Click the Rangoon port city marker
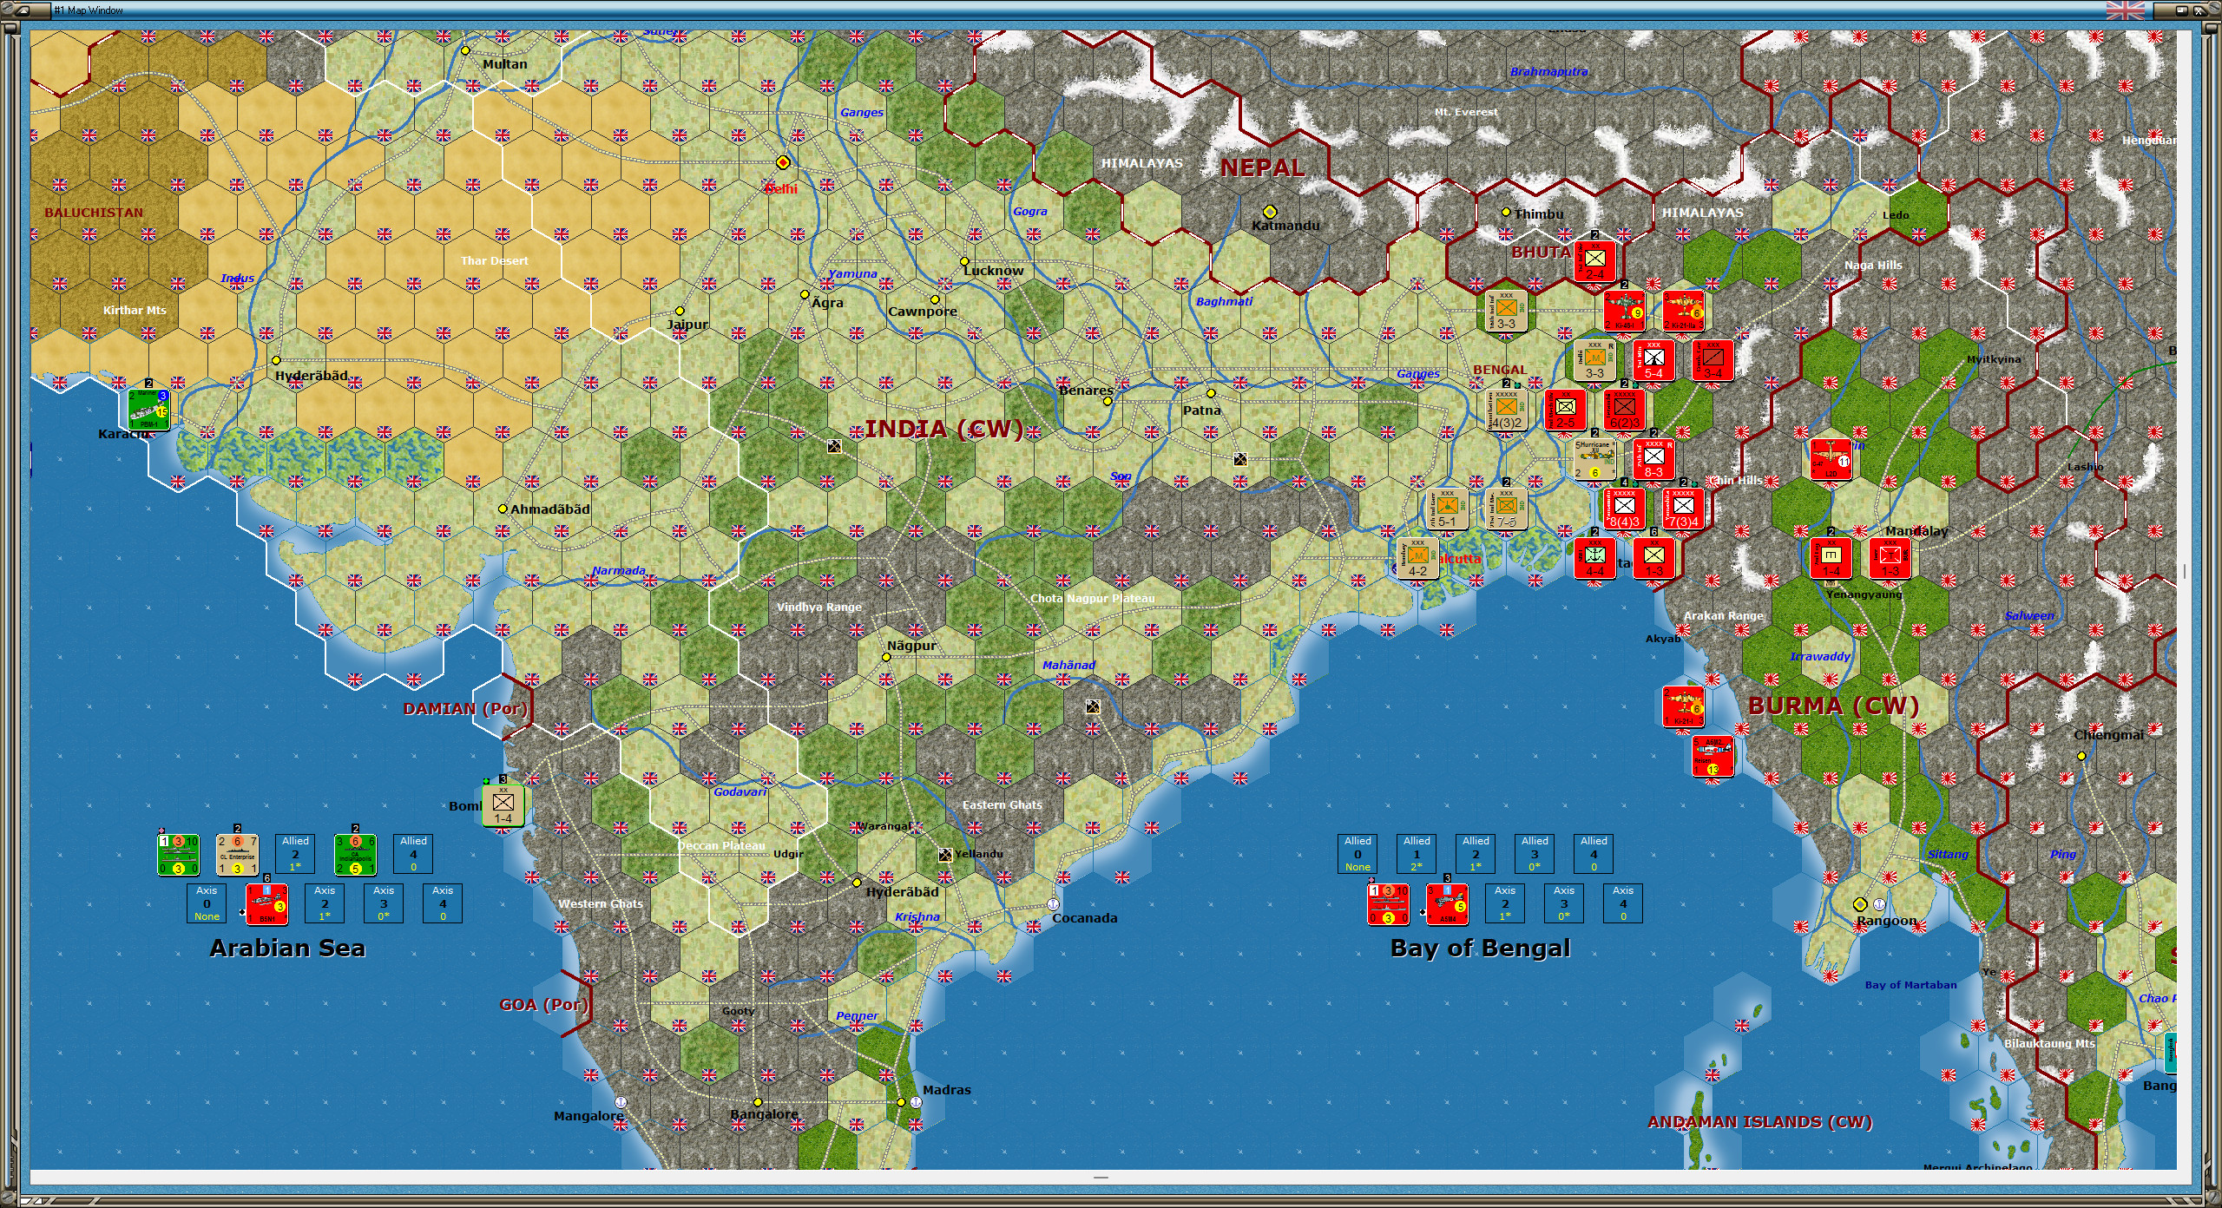Viewport: 2222px width, 1208px height. pyautogui.click(x=1860, y=904)
